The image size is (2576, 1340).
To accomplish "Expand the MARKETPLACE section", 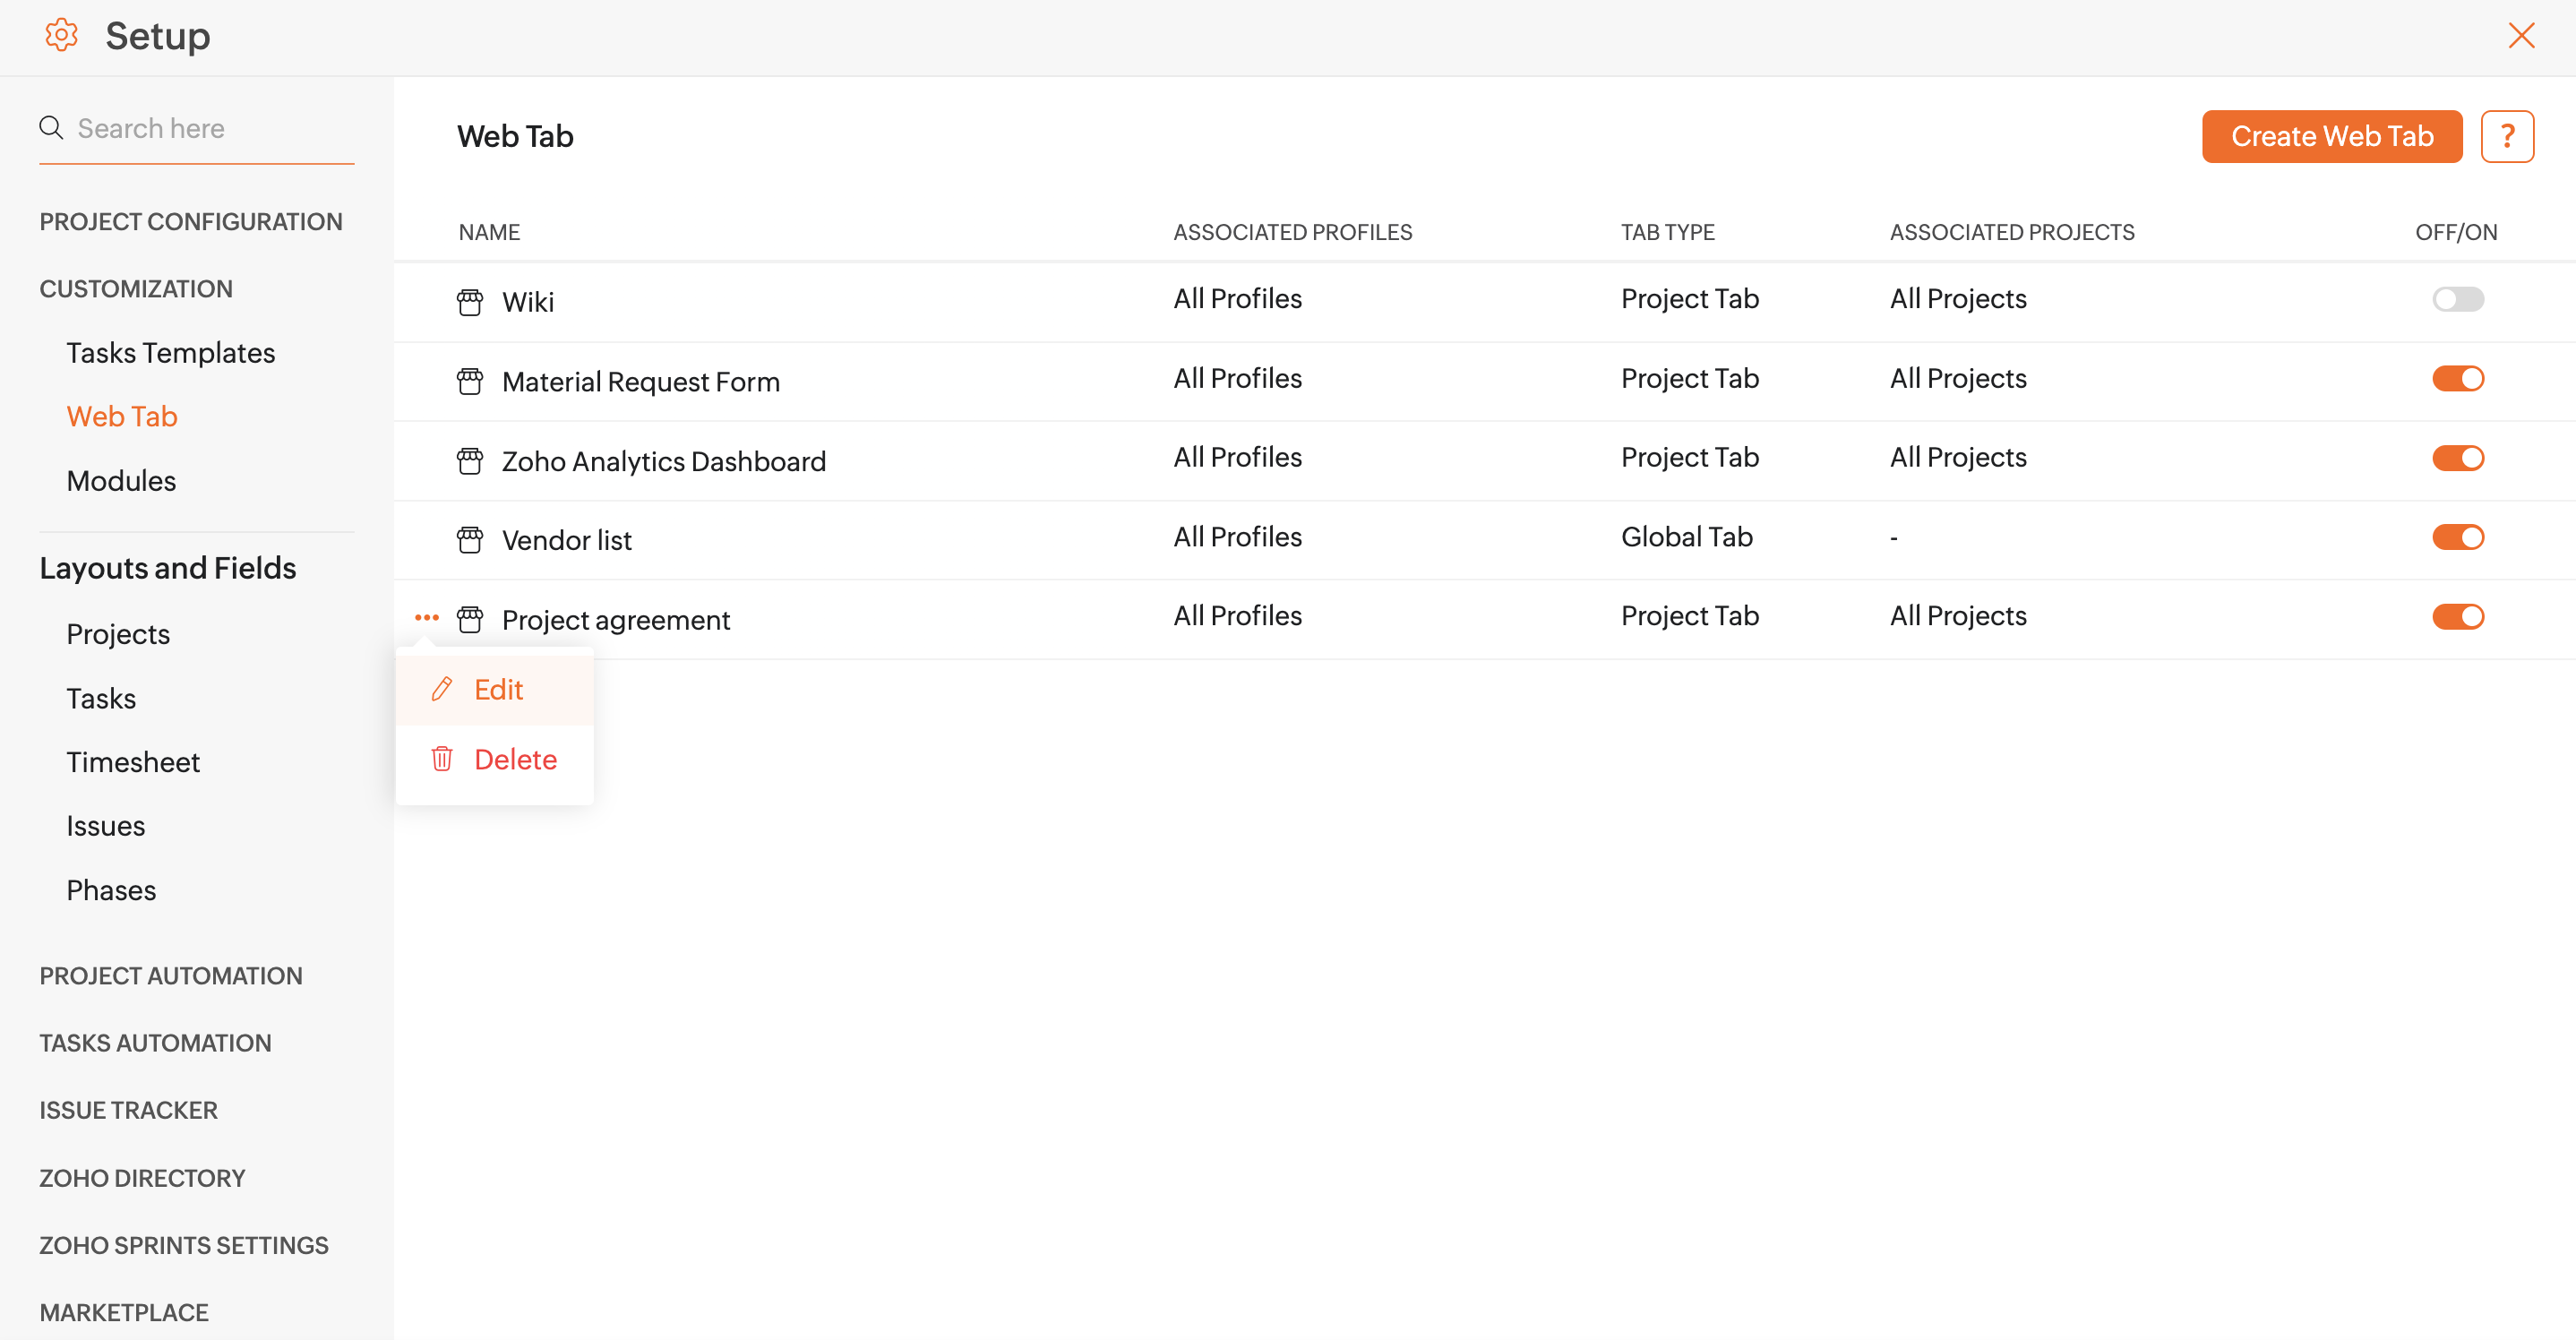I will pyautogui.click(x=124, y=1312).
